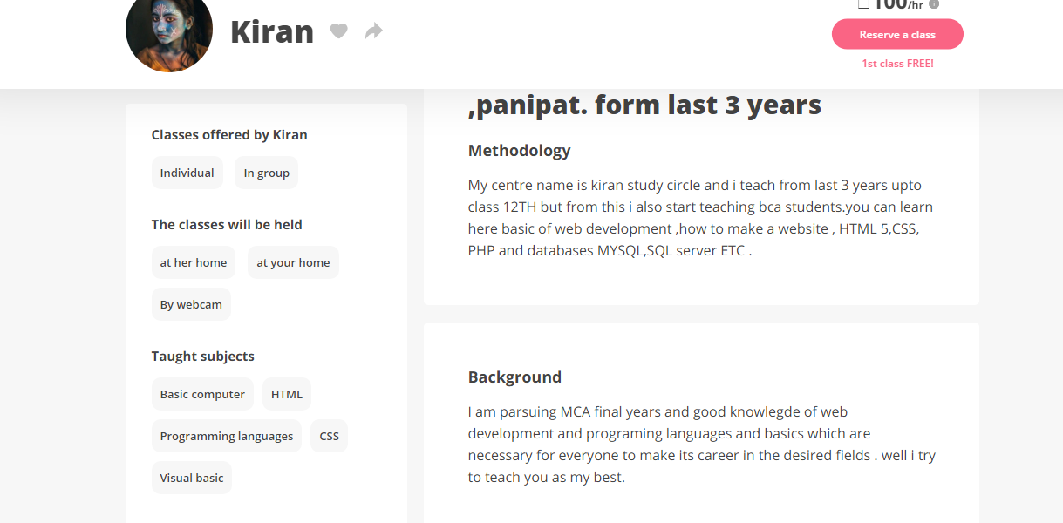Open the Visual basic subject tag
The height and width of the screenshot is (523, 1063).
(x=192, y=478)
